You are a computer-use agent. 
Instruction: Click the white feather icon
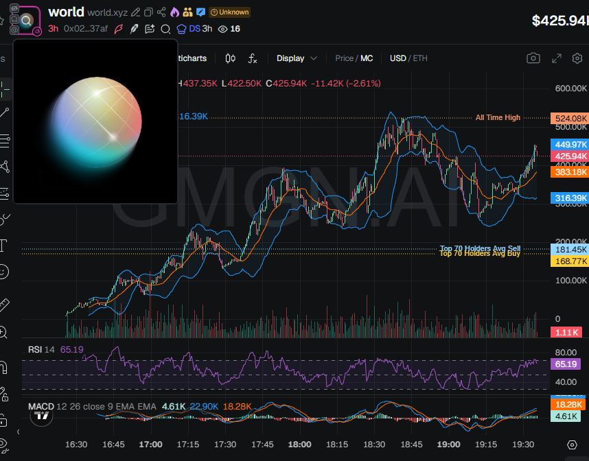click(134, 29)
